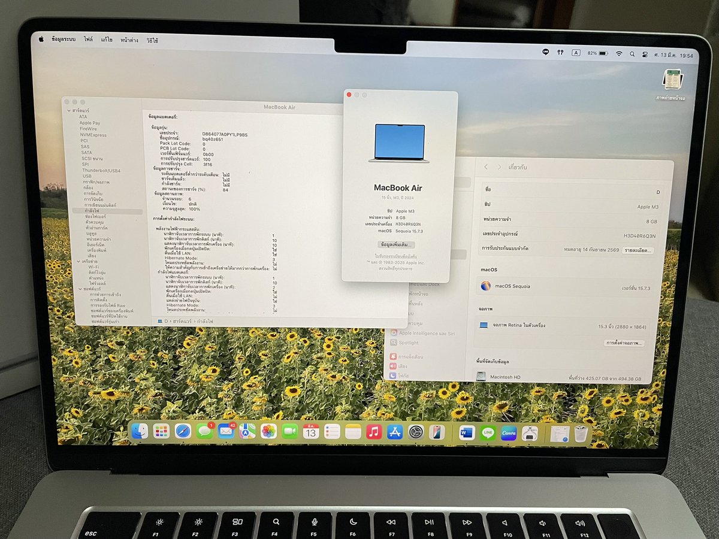
Task: Collapse เครือข่าย section in System Information sidebar
Action: pyautogui.click(x=78, y=262)
